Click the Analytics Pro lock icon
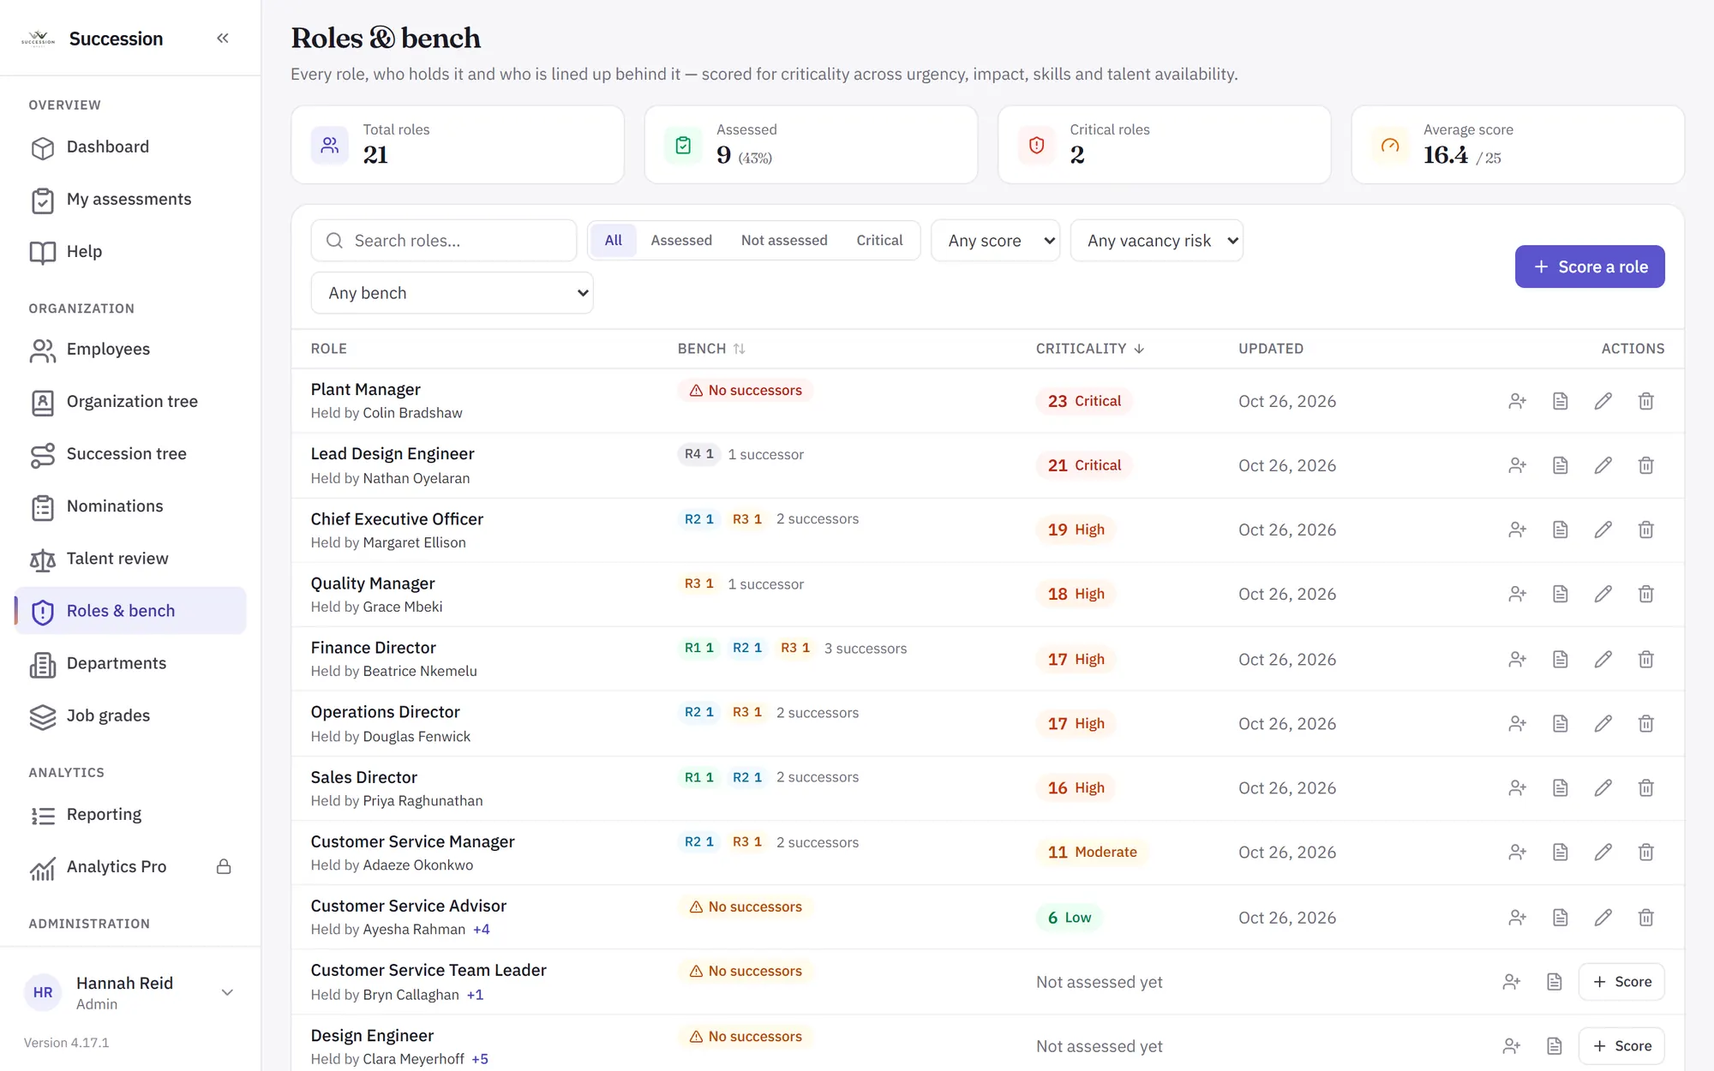Screen dimensions: 1714x1071 click(224, 866)
